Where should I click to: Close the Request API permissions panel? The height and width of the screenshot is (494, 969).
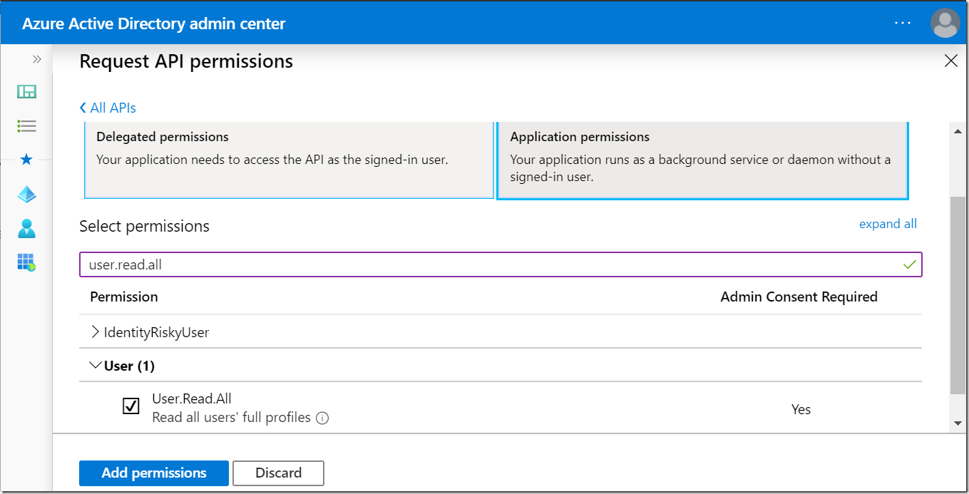click(x=950, y=61)
